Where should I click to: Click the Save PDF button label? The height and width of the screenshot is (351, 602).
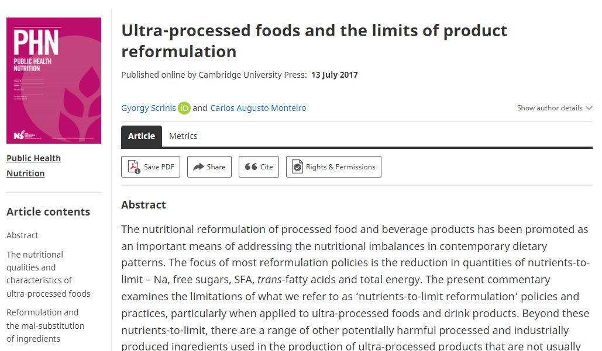click(159, 166)
